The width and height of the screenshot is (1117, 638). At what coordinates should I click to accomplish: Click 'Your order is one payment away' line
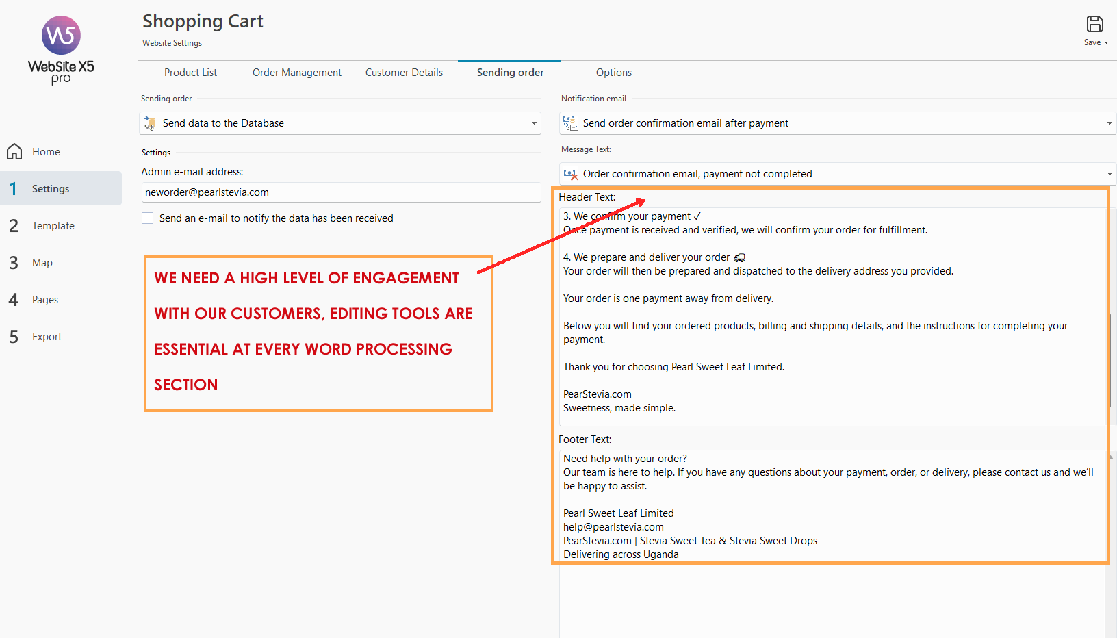coord(668,298)
